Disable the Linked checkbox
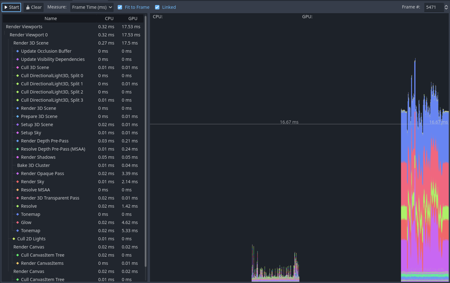Image resolution: width=450 pixels, height=283 pixels. (x=157, y=7)
